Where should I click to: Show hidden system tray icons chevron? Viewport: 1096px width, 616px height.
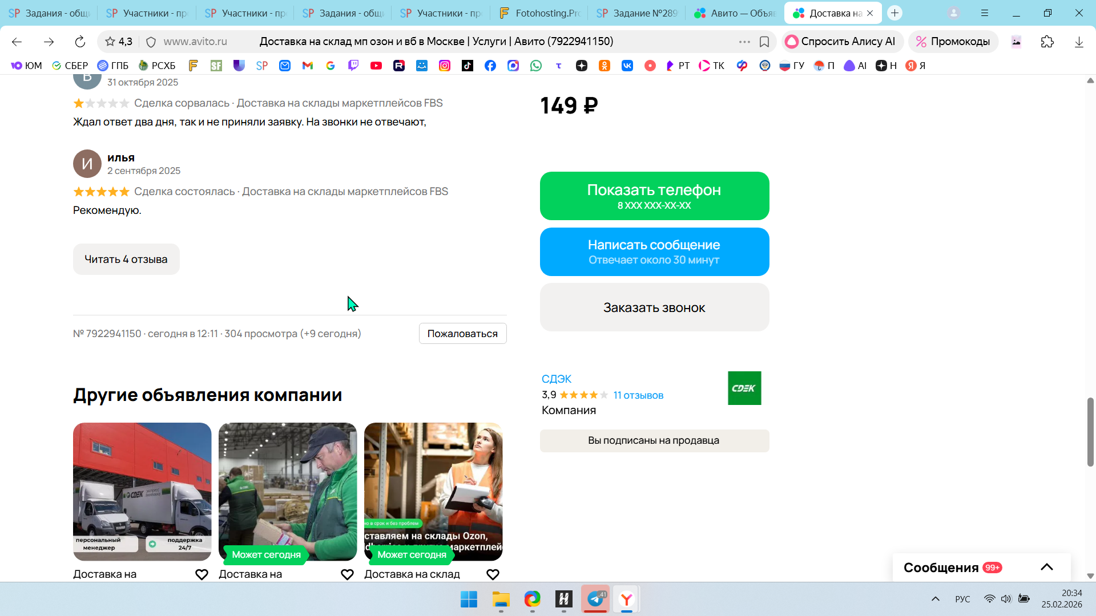tap(935, 599)
